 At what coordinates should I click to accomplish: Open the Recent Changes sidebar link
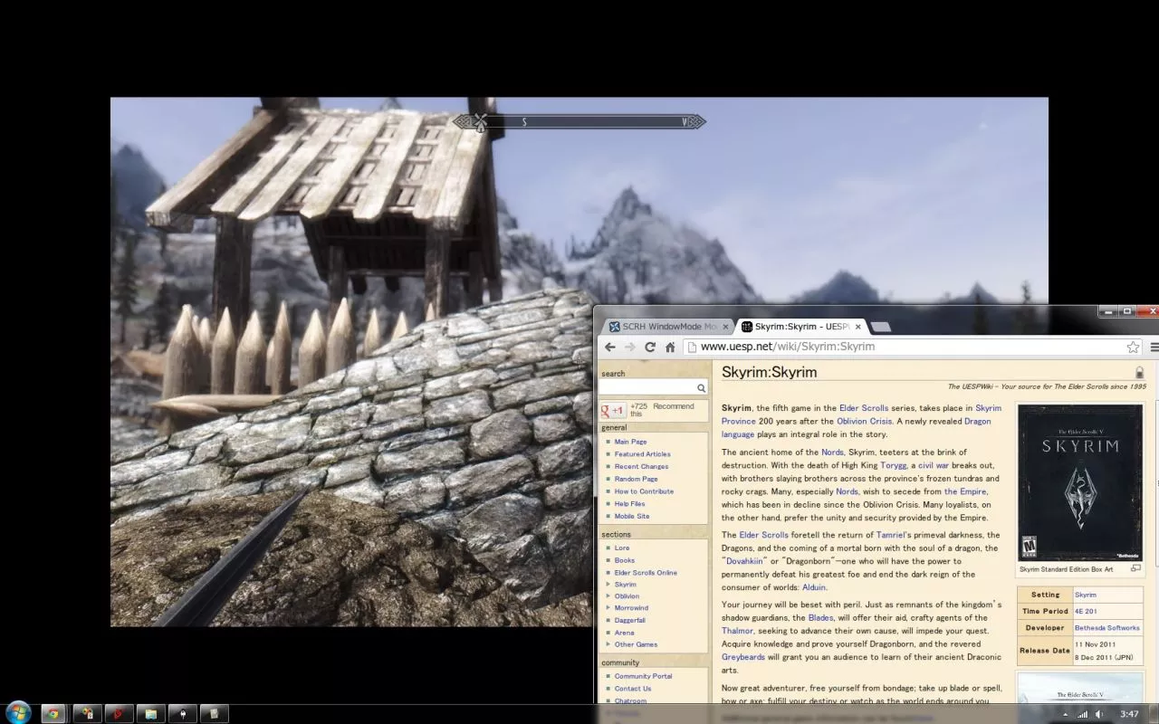[641, 467]
